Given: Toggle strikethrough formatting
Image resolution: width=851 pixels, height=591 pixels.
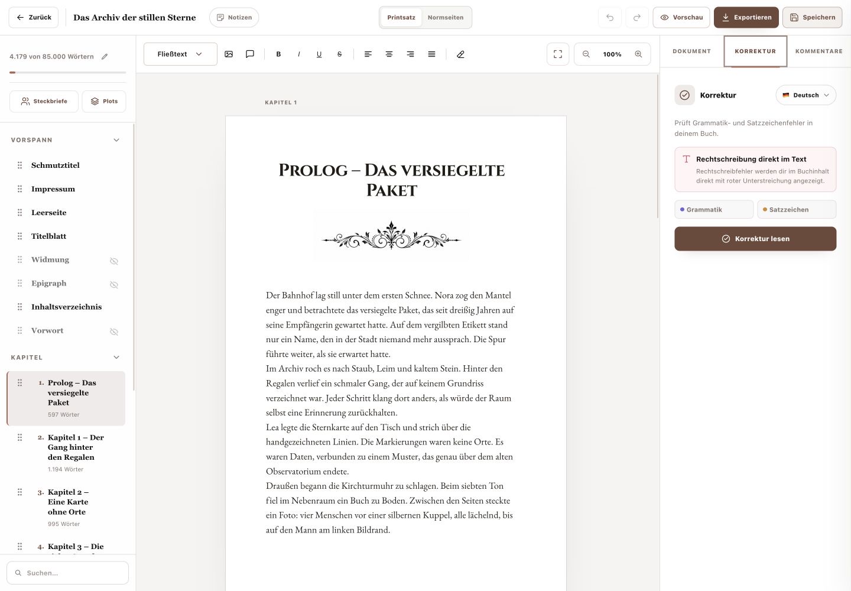Looking at the screenshot, I should (x=339, y=54).
